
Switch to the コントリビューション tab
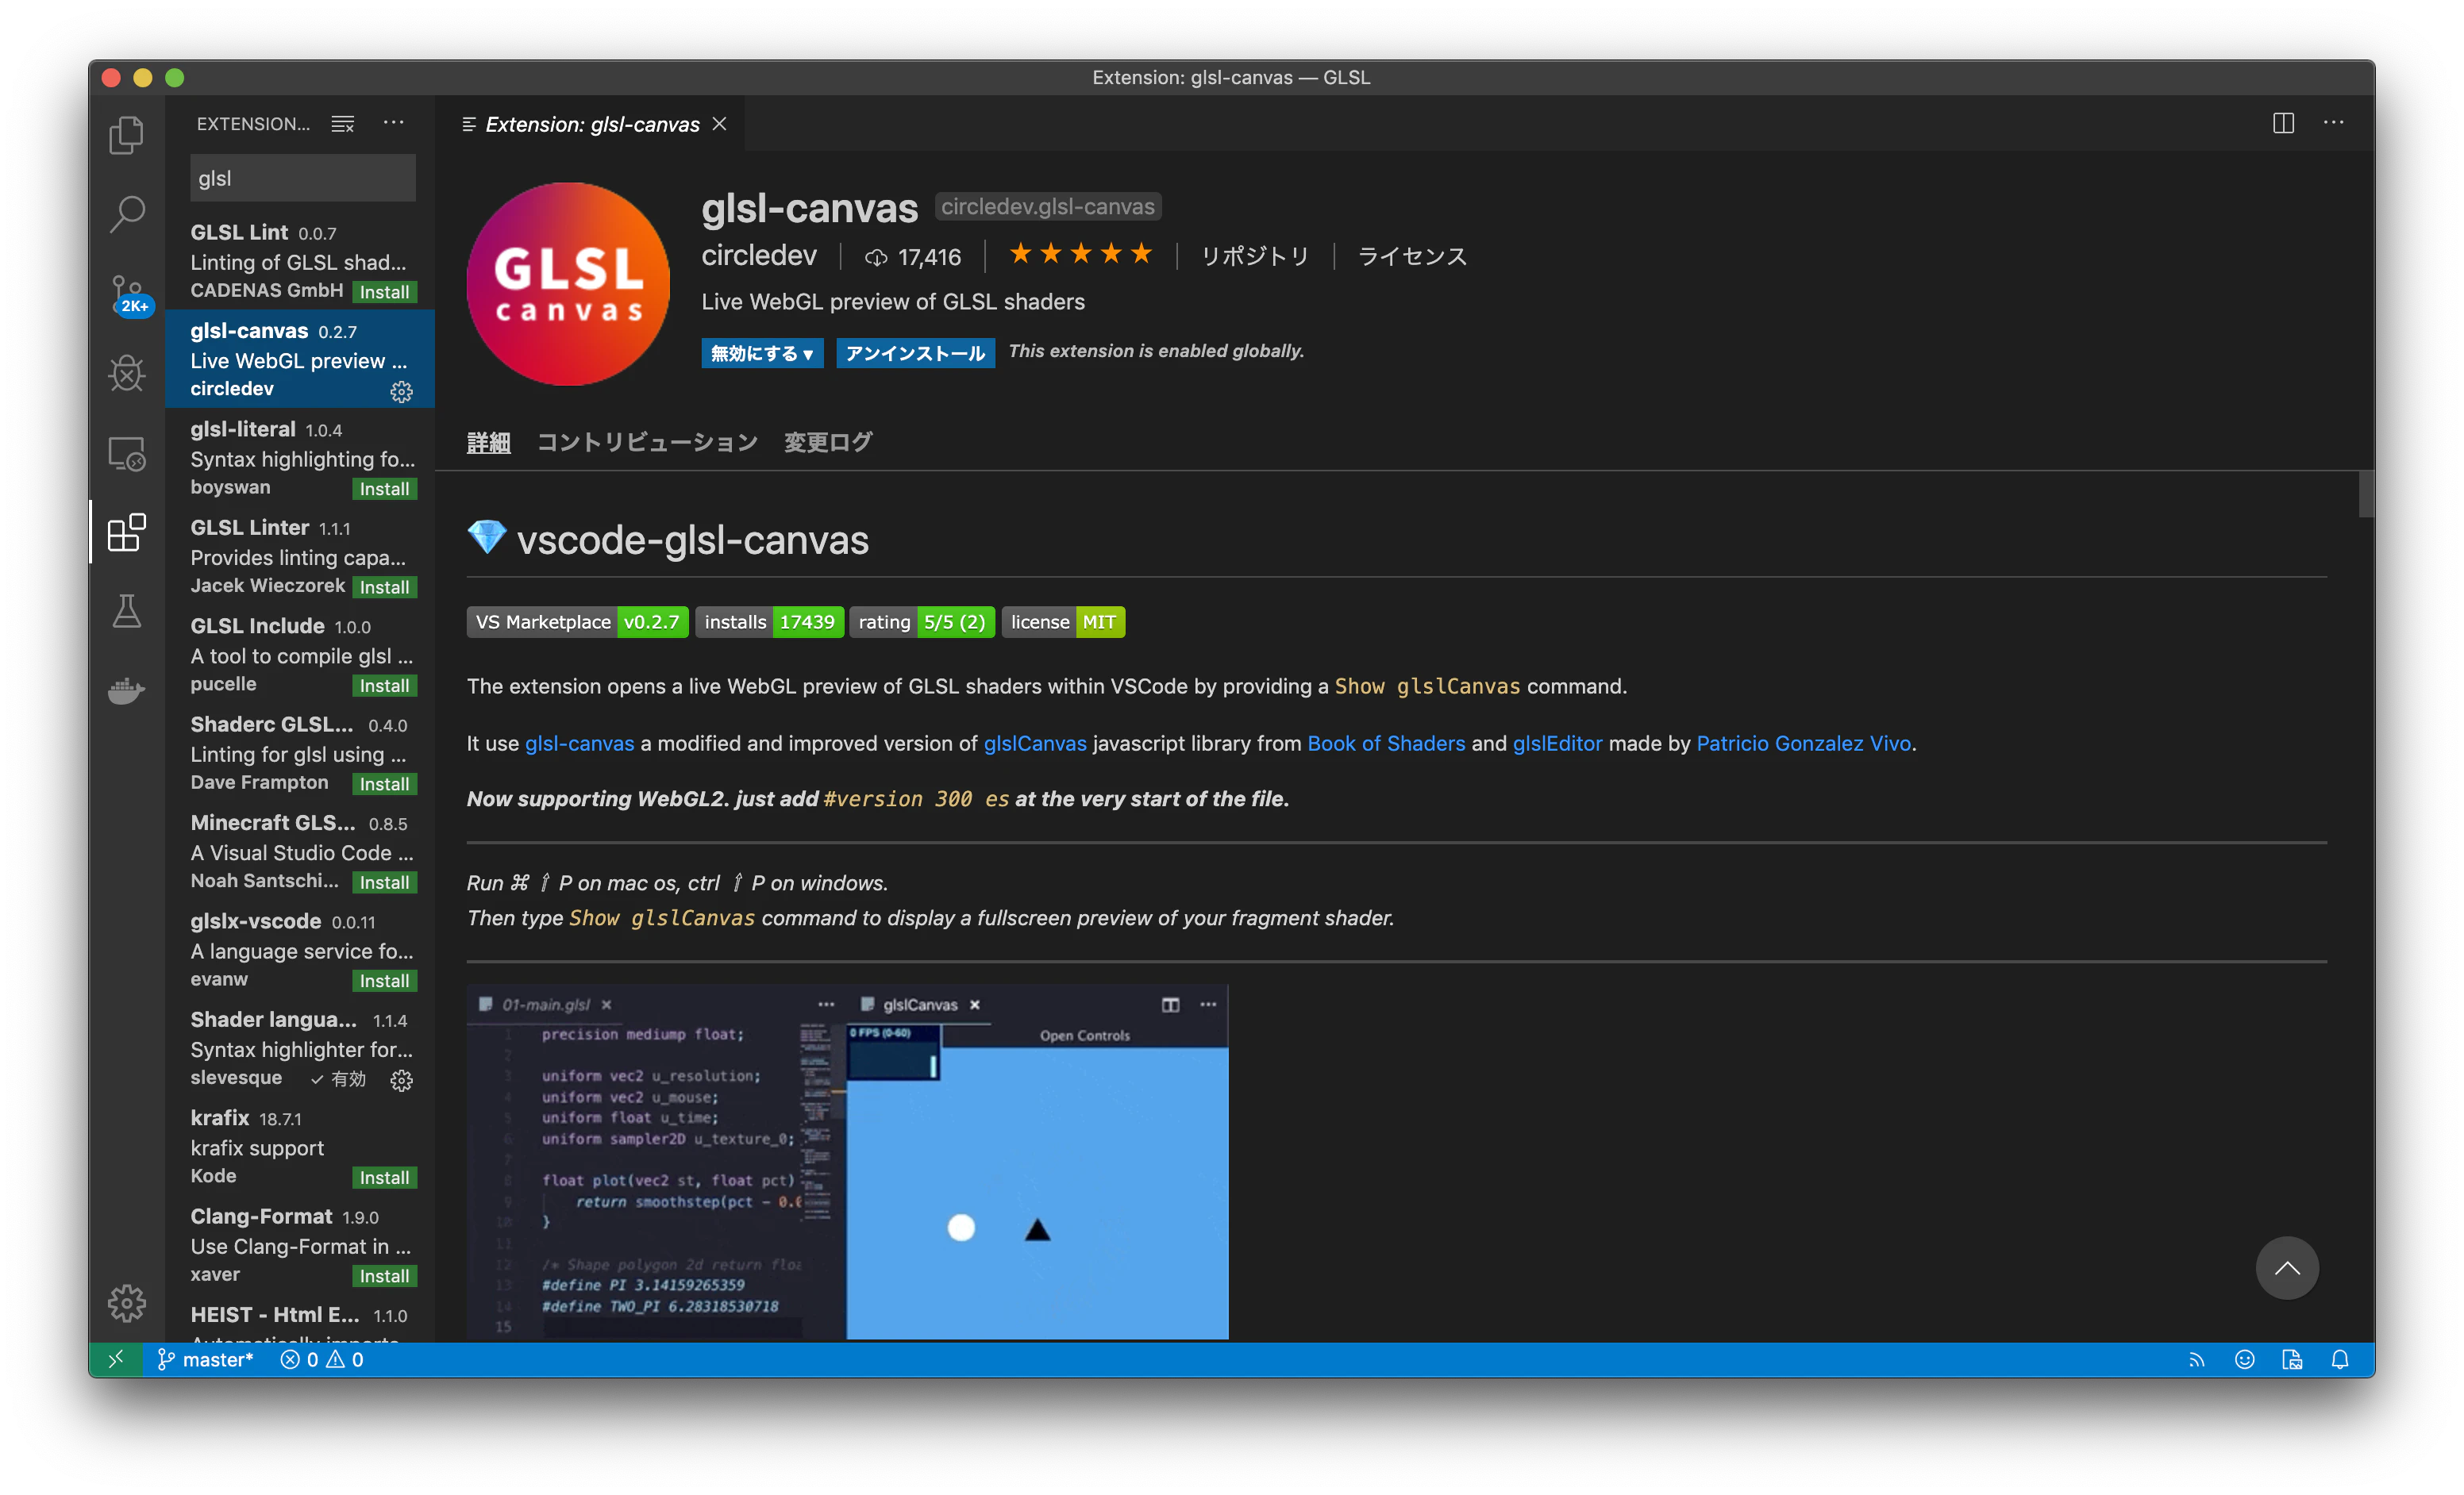click(647, 442)
